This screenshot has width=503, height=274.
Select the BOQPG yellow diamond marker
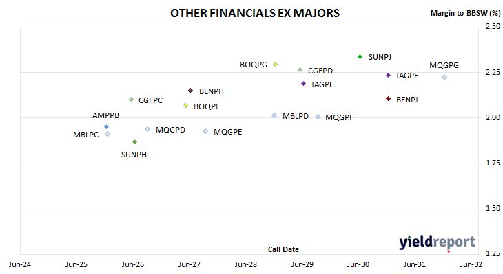[275, 65]
